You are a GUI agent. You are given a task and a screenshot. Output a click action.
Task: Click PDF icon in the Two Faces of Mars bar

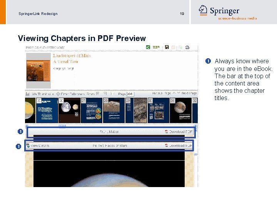pos(167,145)
